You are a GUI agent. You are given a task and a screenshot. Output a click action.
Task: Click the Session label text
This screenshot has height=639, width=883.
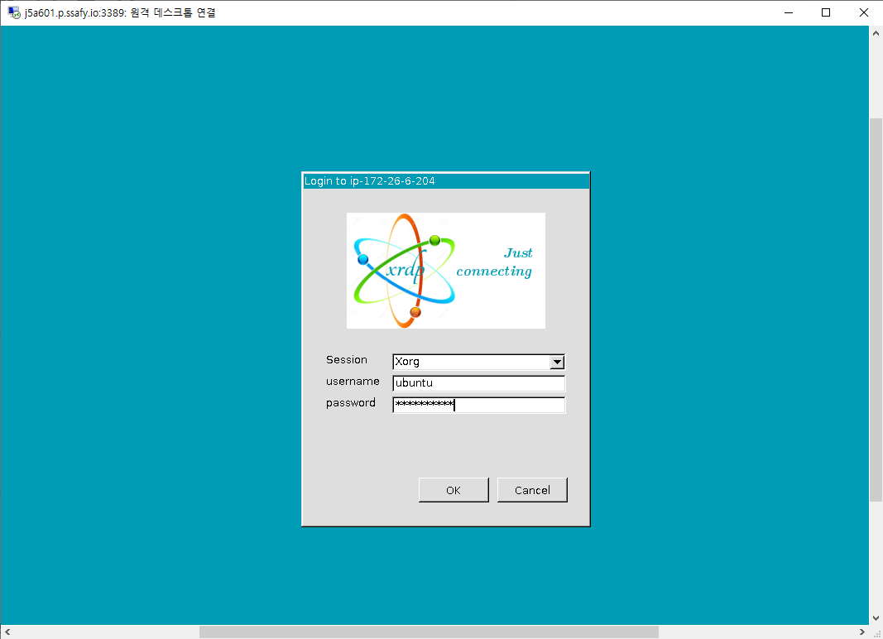(x=346, y=360)
